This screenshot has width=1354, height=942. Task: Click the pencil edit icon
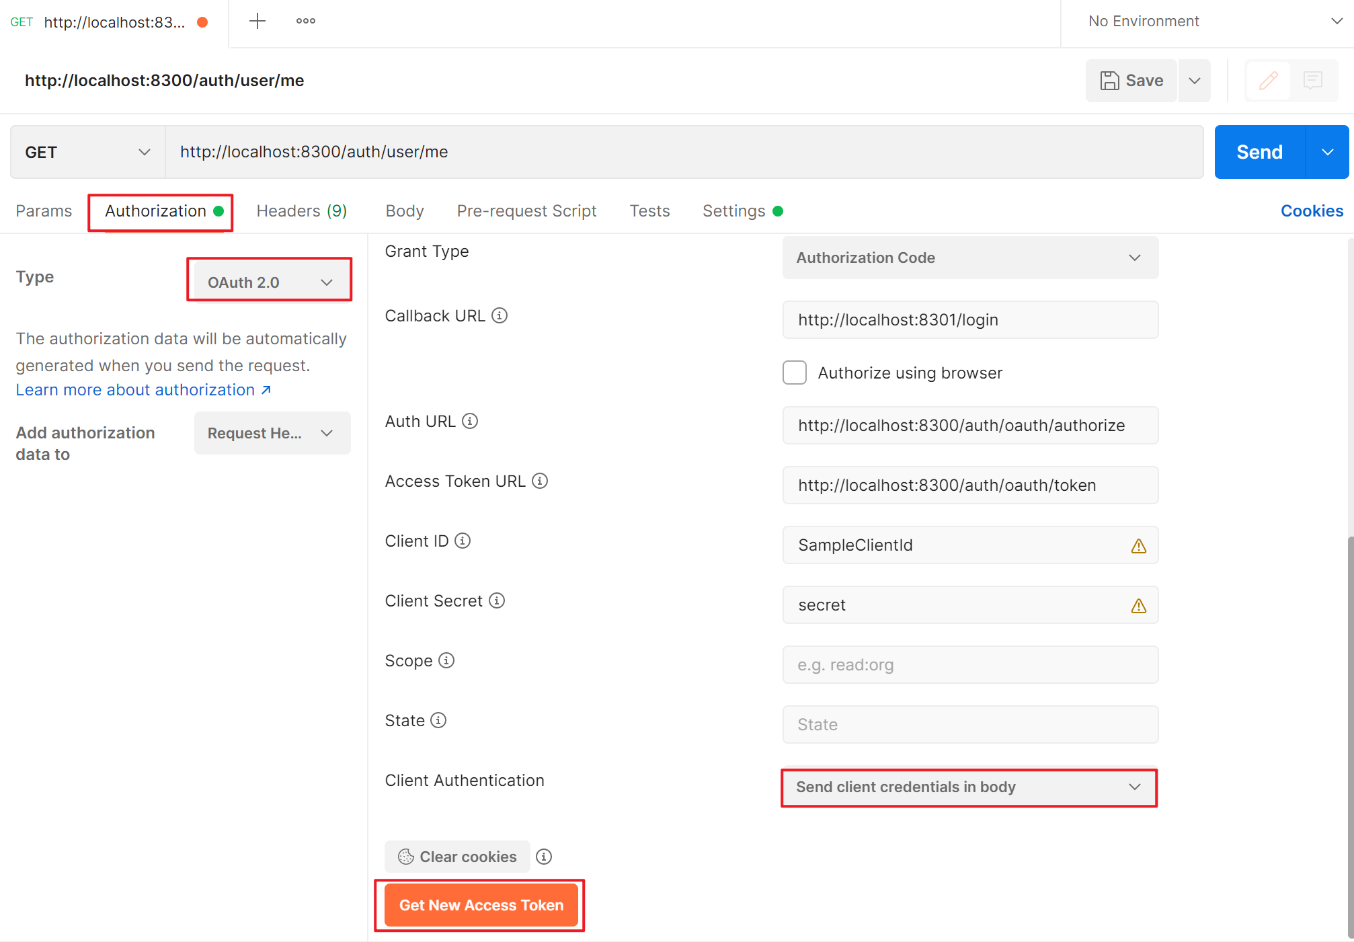(x=1268, y=81)
